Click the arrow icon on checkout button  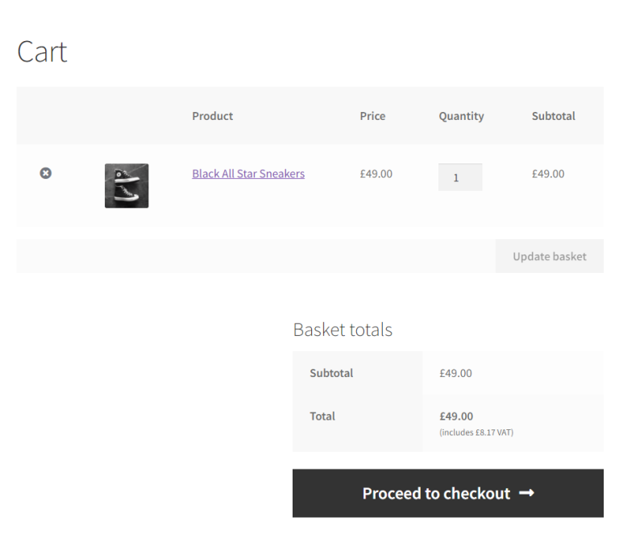(526, 493)
